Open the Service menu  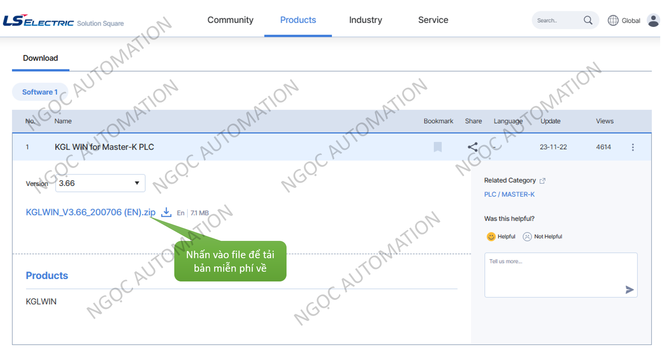(x=433, y=20)
